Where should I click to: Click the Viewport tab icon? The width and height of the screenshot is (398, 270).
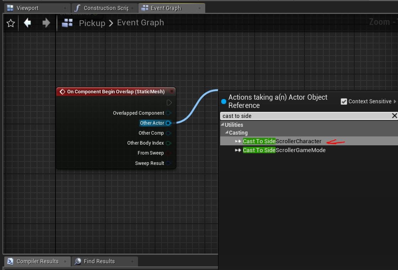coord(9,7)
